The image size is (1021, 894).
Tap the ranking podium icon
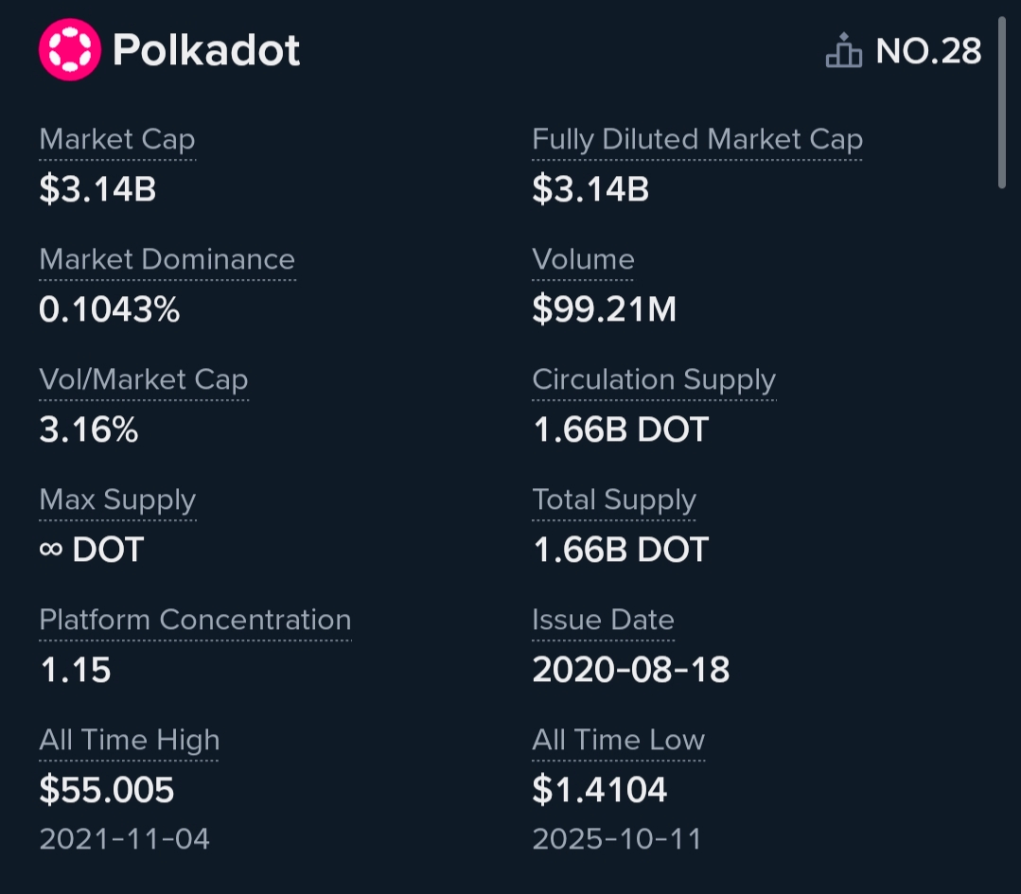(844, 51)
